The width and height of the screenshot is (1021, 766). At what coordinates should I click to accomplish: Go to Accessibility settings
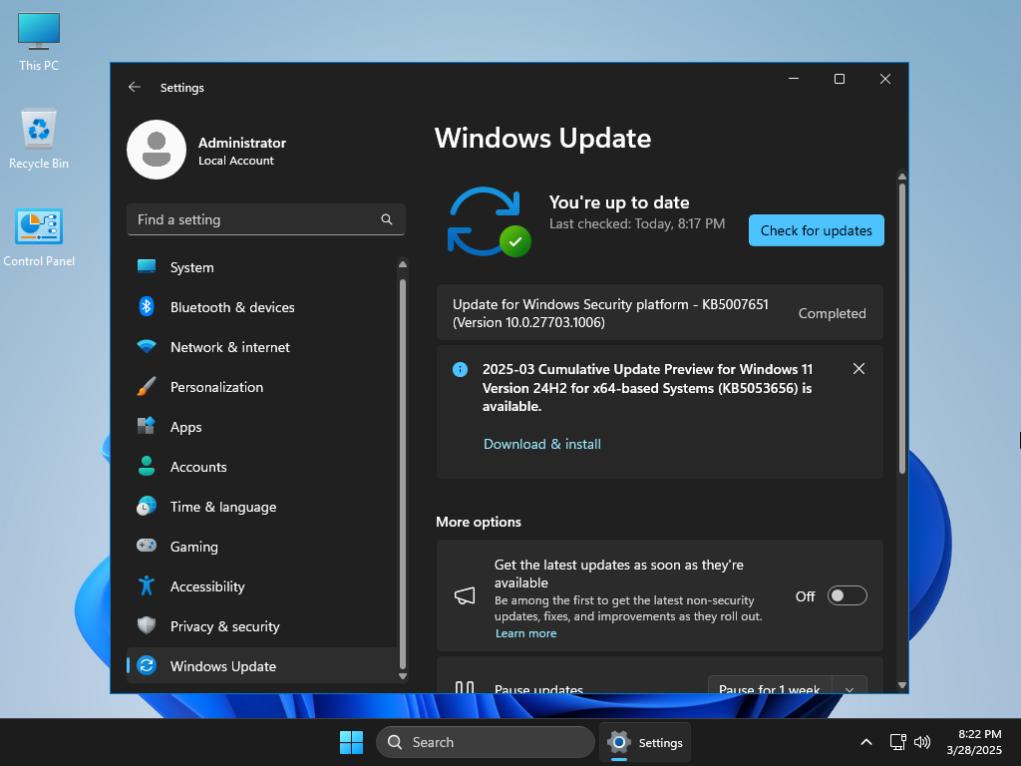tap(262, 586)
